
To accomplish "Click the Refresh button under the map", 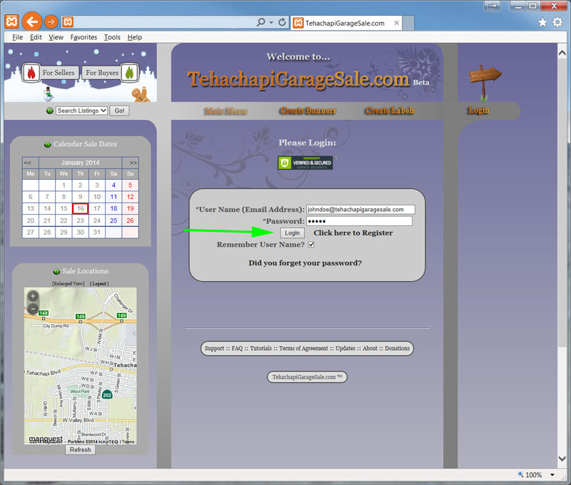I will click(x=81, y=450).
